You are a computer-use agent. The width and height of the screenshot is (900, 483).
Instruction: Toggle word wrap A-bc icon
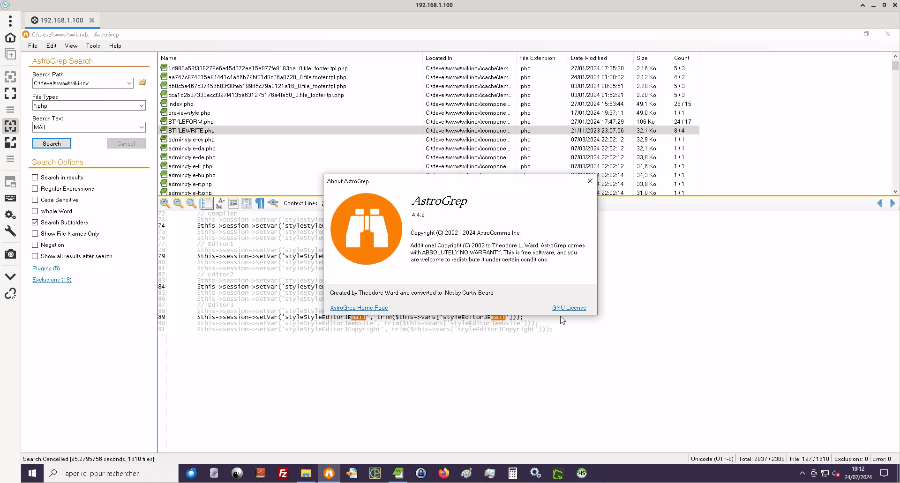pyautogui.click(x=220, y=203)
